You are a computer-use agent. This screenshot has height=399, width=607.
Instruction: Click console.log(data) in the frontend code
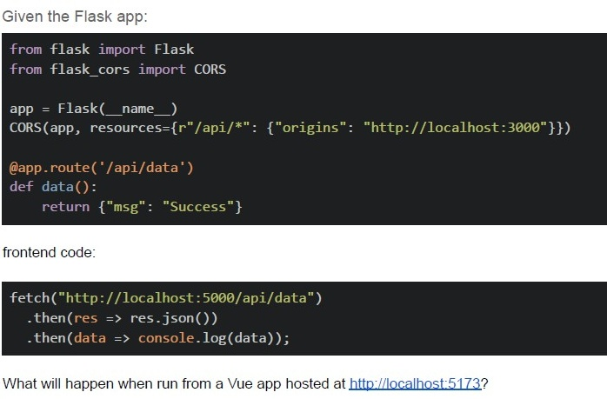(x=209, y=338)
